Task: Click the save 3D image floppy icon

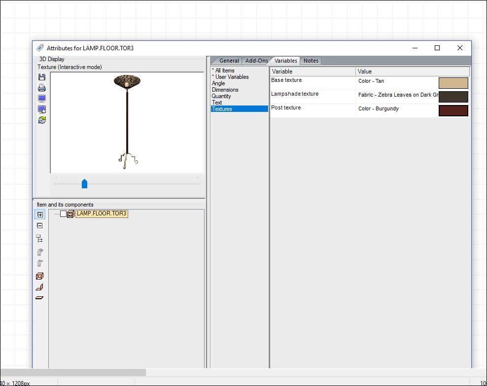Action: 42,77
